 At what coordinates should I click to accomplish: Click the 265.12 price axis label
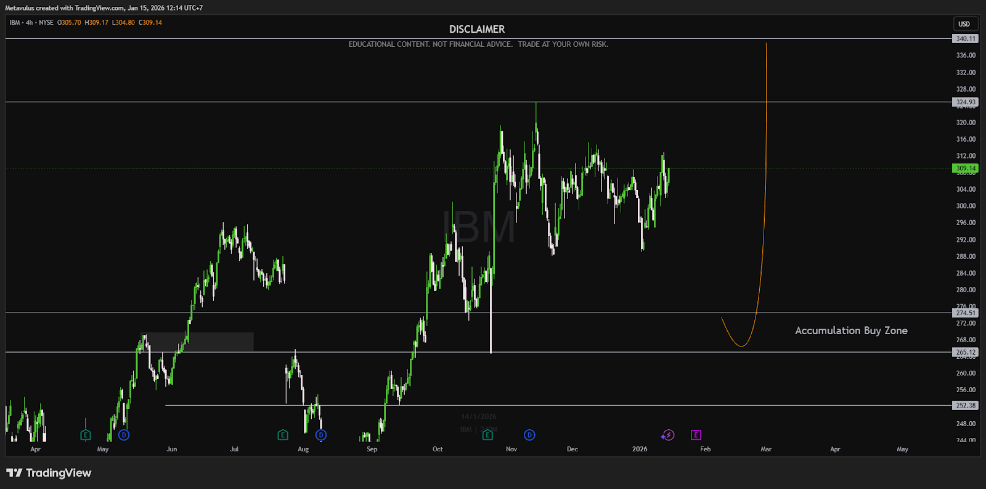[x=965, y=353]
